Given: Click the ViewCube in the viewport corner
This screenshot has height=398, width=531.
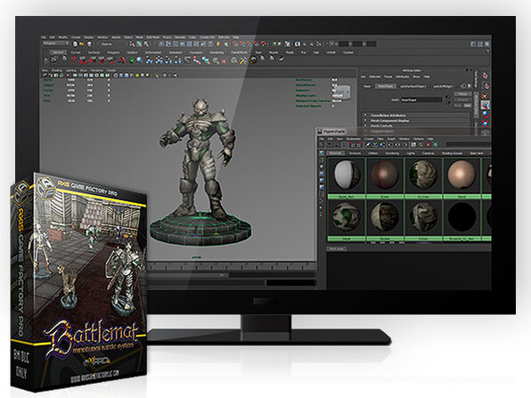Looking at the screenshot, I should coord(342,91).
